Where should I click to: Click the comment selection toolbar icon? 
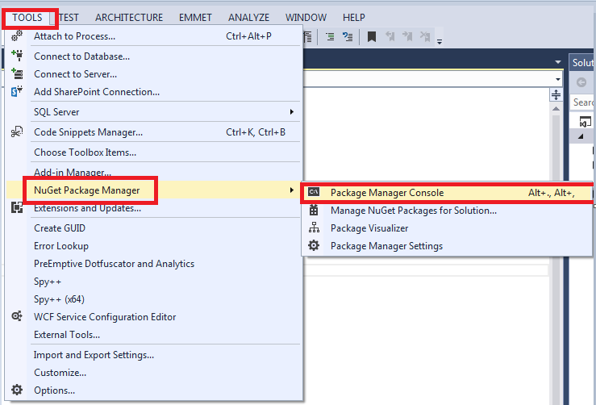(x=348, y=37)
